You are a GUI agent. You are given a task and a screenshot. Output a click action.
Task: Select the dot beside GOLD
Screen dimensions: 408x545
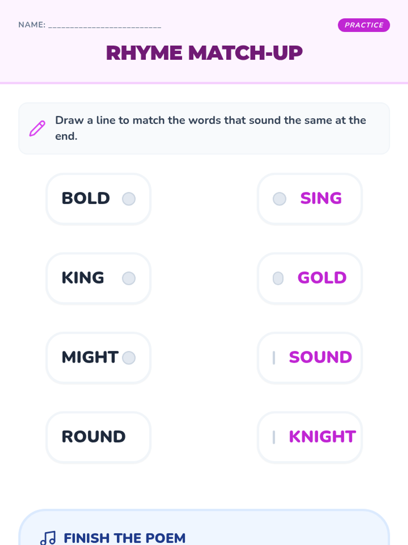point(278,278)
